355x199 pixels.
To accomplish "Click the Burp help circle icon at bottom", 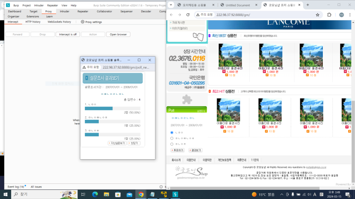I will click(161, 187).
